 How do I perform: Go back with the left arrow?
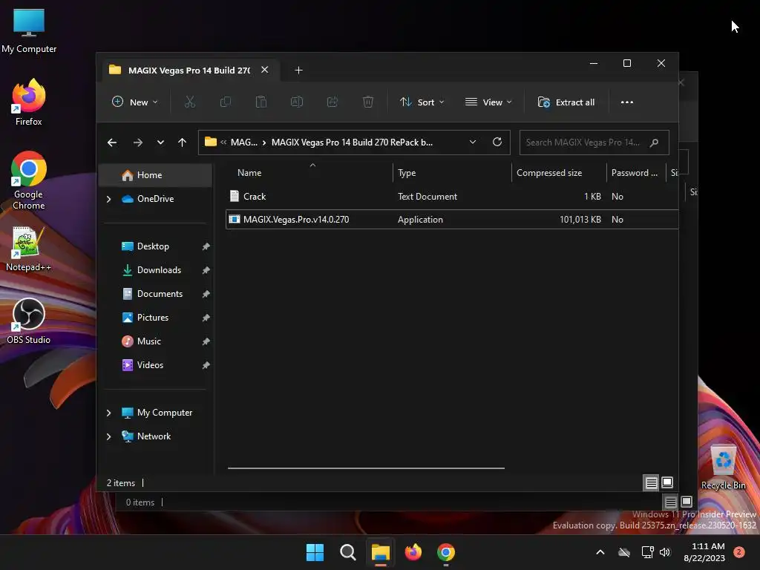coord(112,142)
